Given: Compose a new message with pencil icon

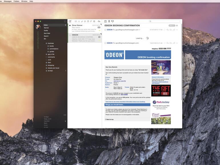Looking at the screenshot, I should click(70, 21).
